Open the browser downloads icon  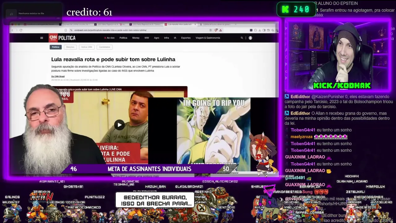pyautogui.click(x=260, y=30)
